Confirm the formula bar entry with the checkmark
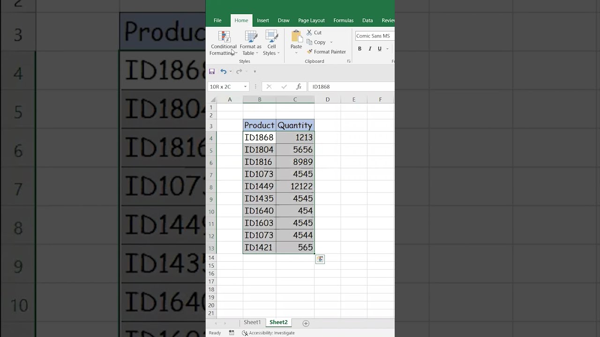Screen dimensions: 600x337 click(x=284, y=87)
